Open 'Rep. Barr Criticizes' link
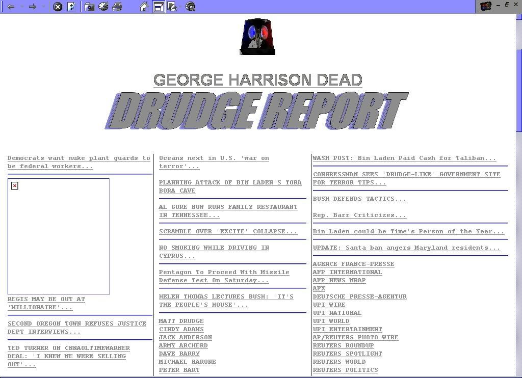Viewport: 522px width, 378px height. coord(359,215)
